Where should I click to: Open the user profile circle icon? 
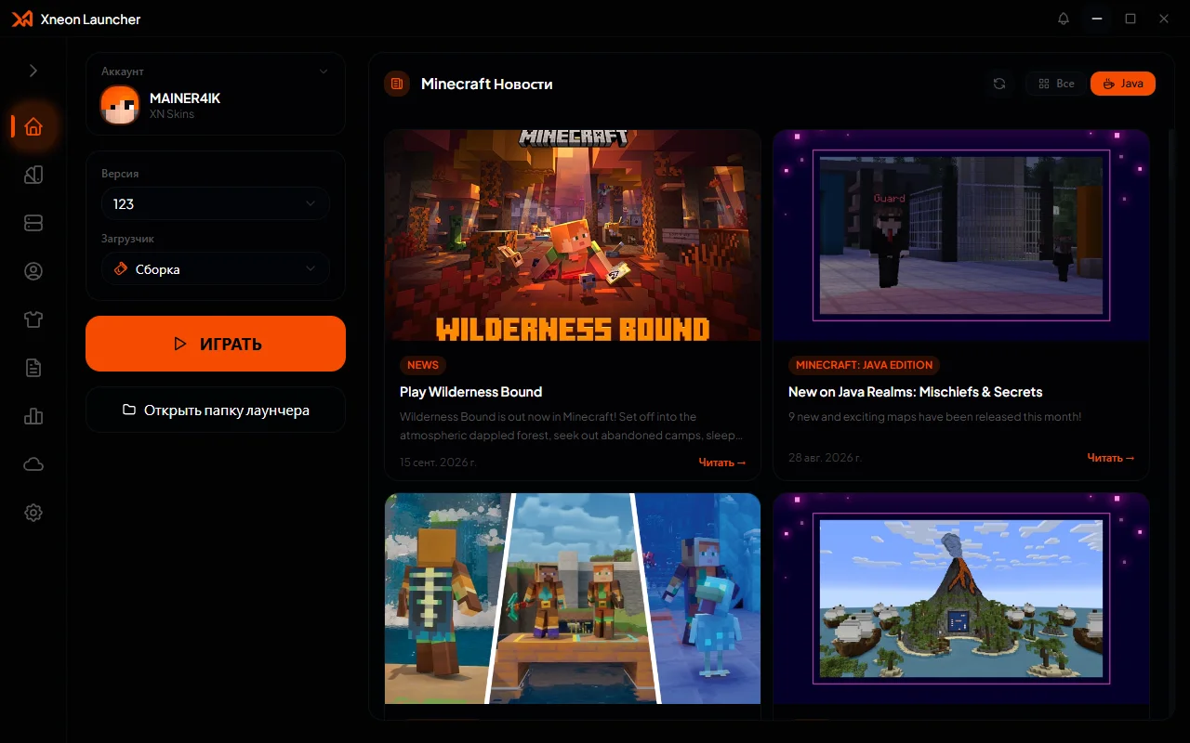tap(33, 271)
